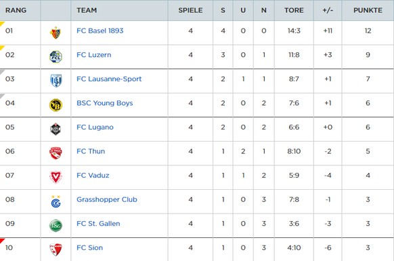Viewport: 394px width, 261px height.
Task: Open the FC Basel 1893 team link
Action: pyautogui.click(x=100, y=31)
